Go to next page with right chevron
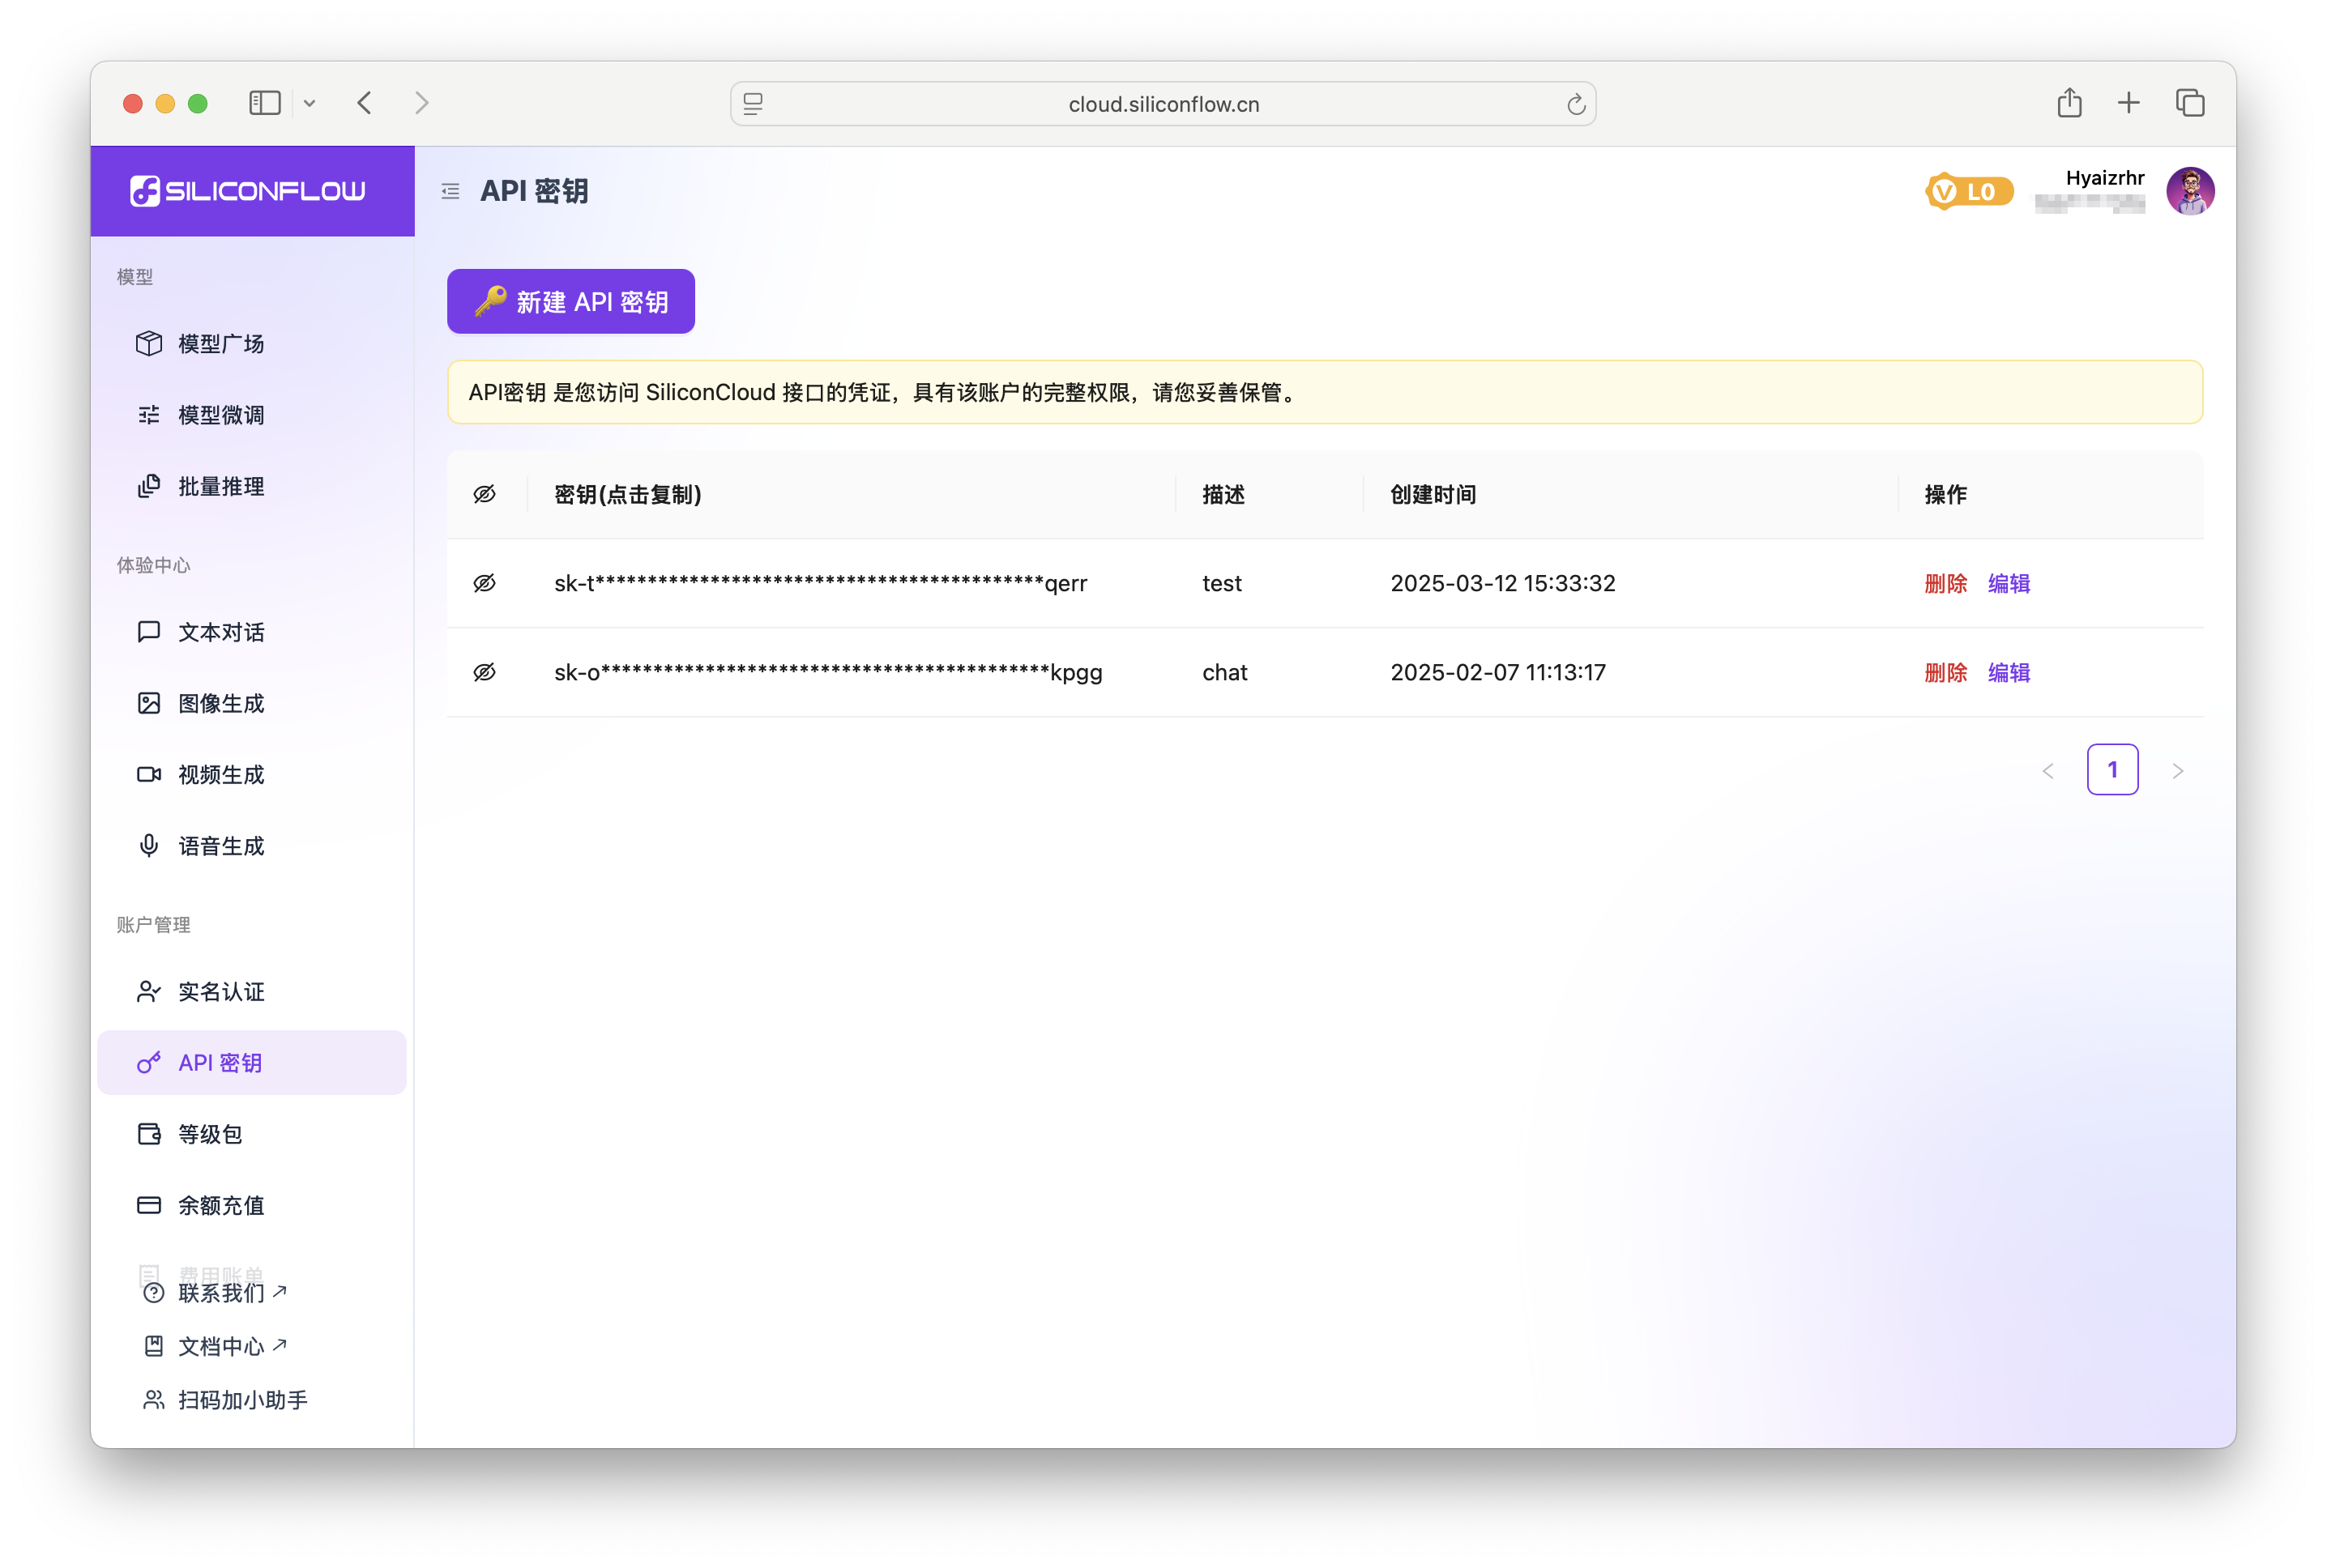2327x1568 pixels. [2178, 770]
